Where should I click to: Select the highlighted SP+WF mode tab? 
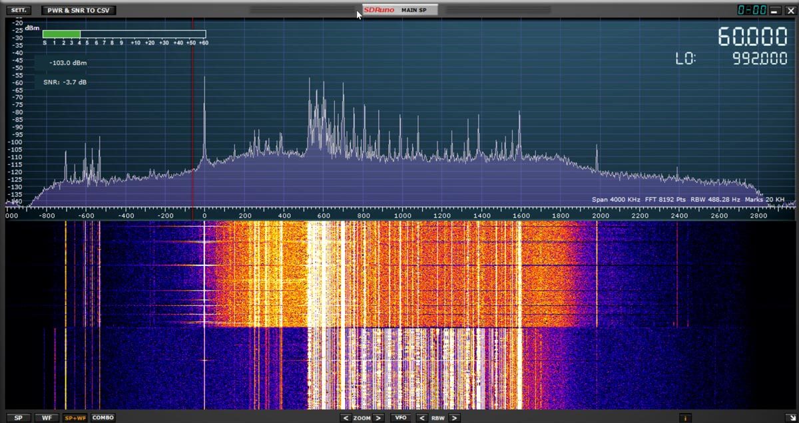tap(75, 418)
